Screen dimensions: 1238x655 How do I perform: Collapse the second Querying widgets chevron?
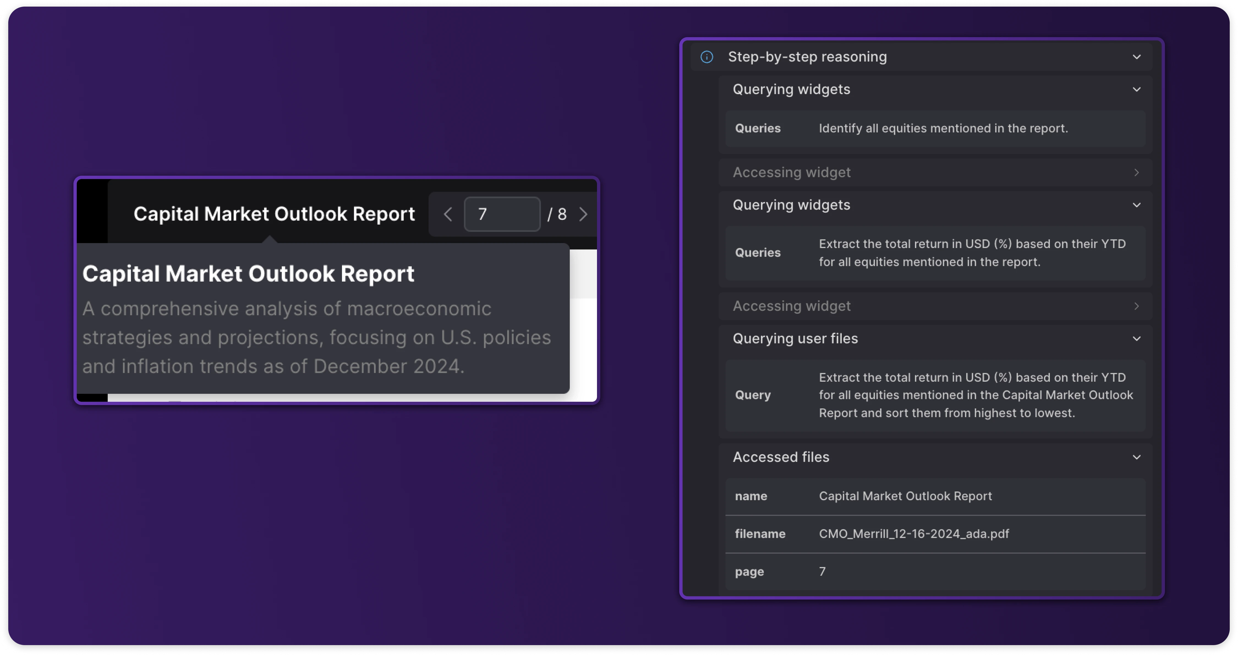click(x=1136, y=205)
